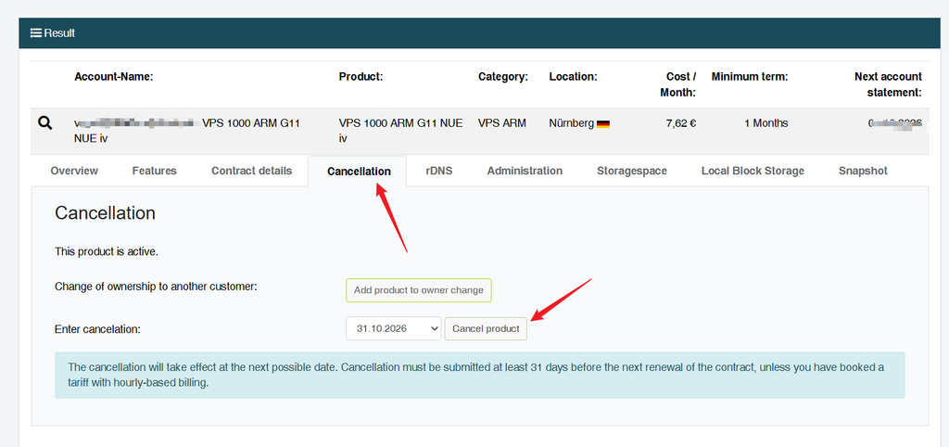Switch to the Features tab
This screenshot has width=949, height=447.
click(155, 171)
